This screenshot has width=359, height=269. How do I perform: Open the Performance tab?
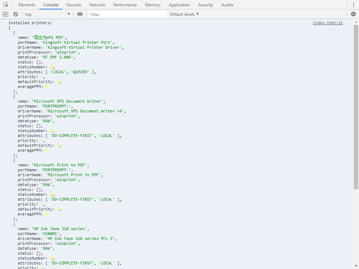click(125, 5)
